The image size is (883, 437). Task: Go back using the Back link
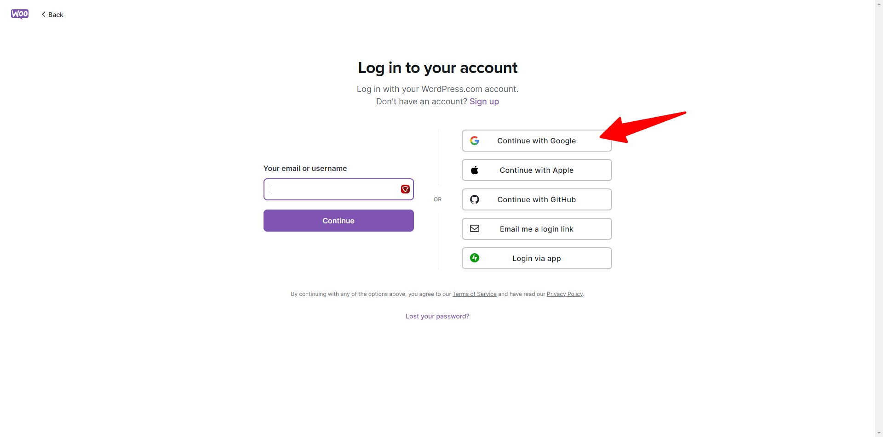(x=52, y=15)
